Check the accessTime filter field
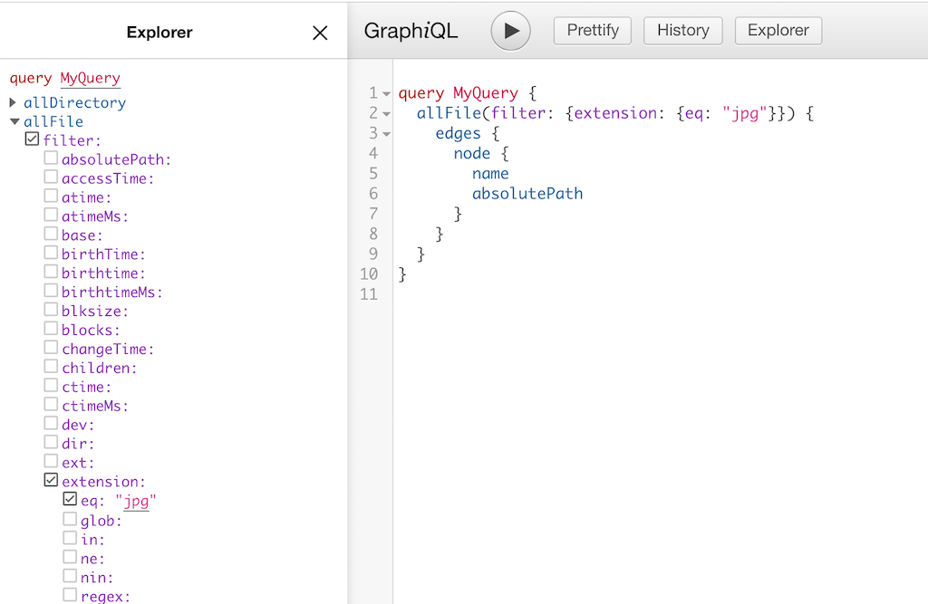 coord(51,176)
